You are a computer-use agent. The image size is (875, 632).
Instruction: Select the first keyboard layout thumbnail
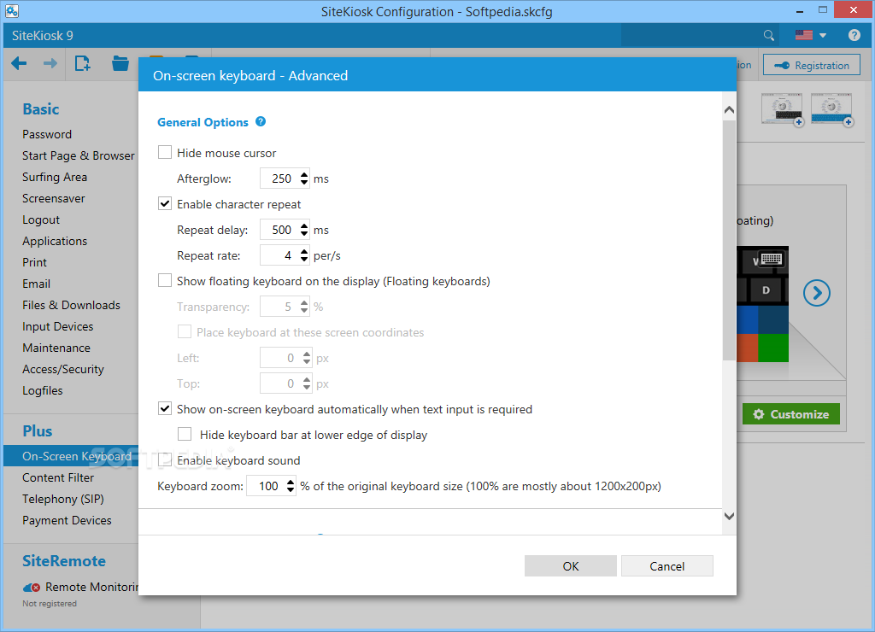coord(782,109)
